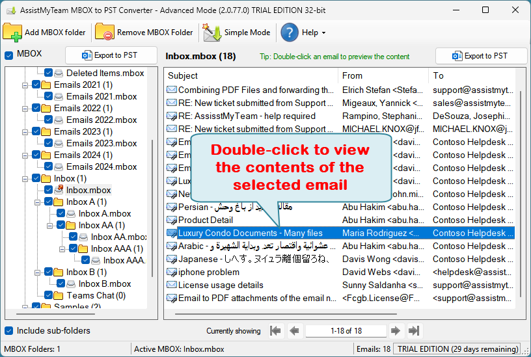Click the envelope icon of License usage details
Viewport: 531px width, 357px height.
[x=172, y=285]
